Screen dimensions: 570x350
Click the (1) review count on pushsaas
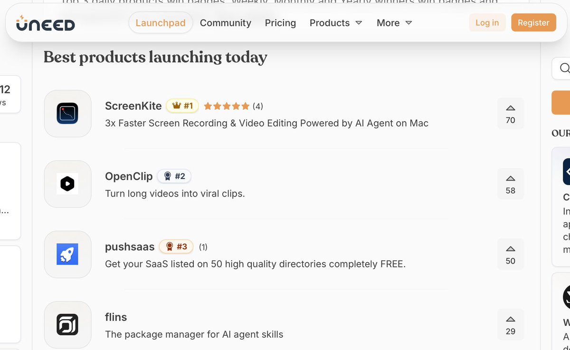[x=203, y=247]
